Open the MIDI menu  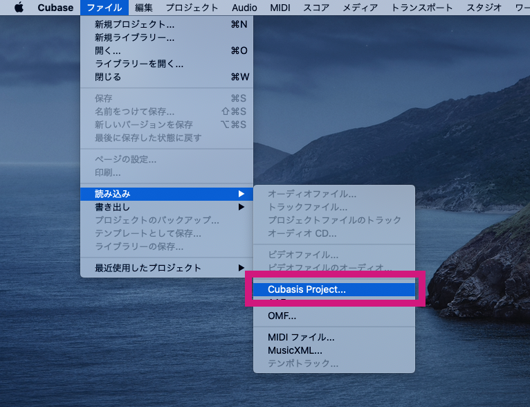click(x=280, y=8)
